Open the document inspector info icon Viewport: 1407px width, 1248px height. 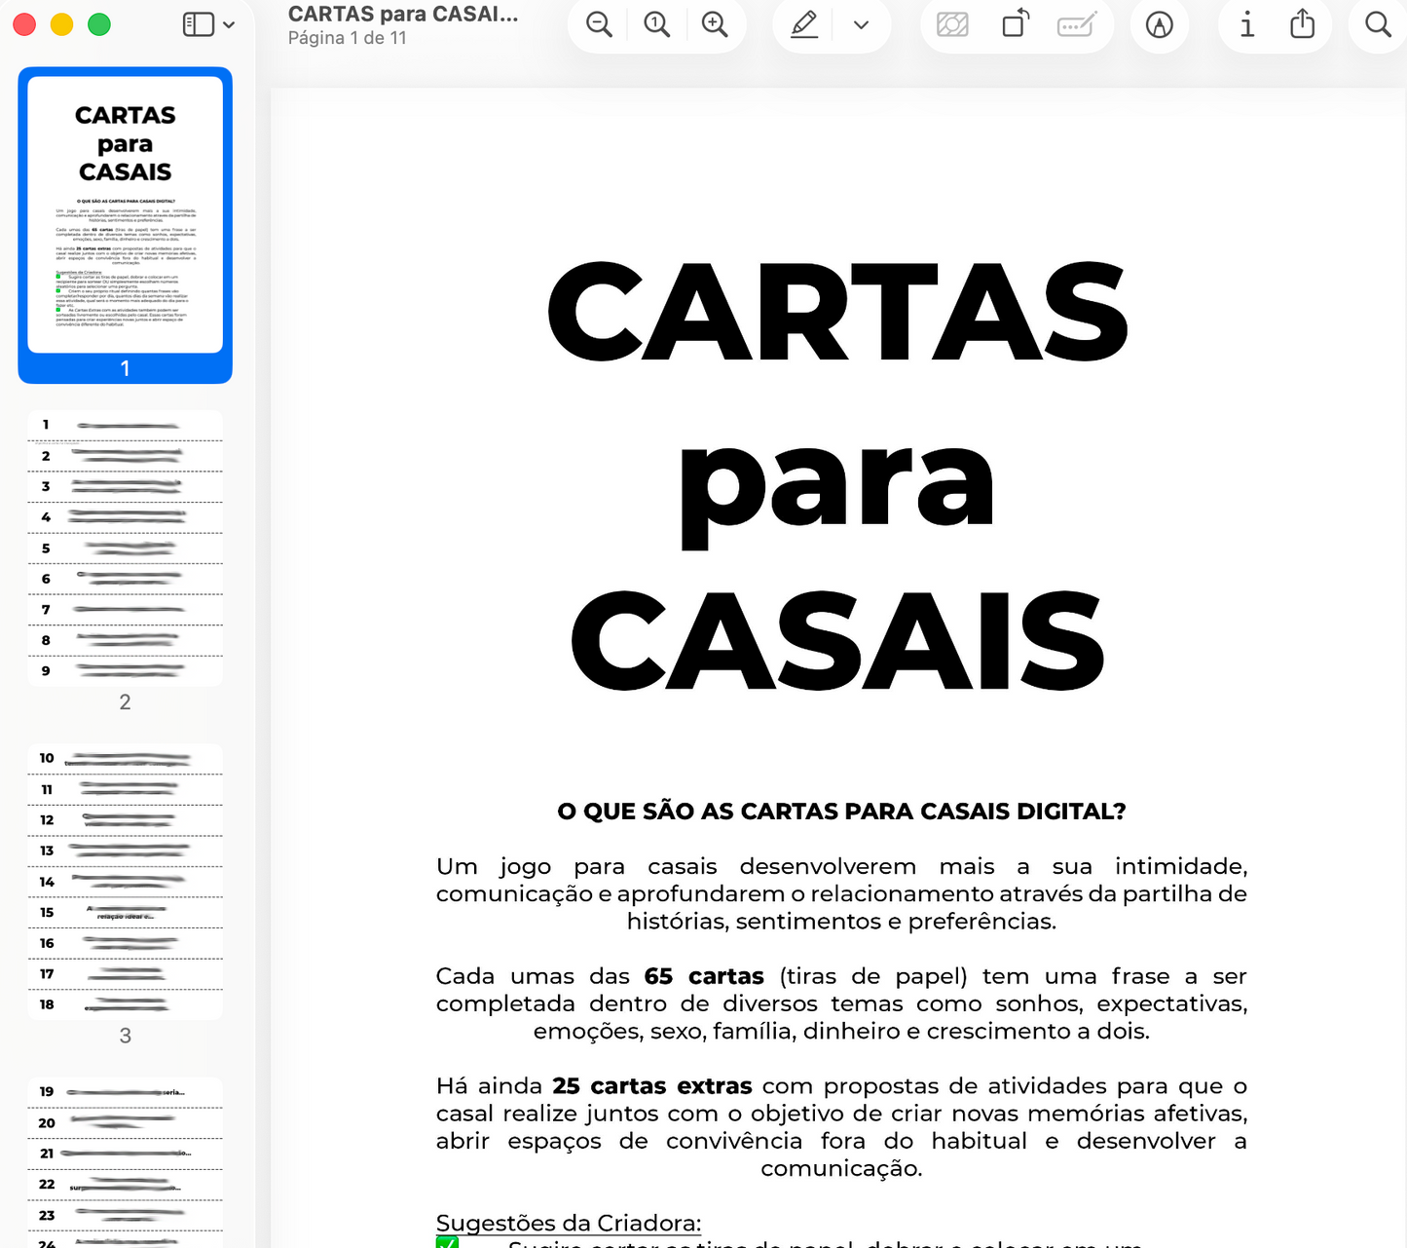(1246, 24)
